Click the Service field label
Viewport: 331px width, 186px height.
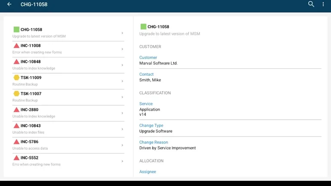click(x=146, y=104)
